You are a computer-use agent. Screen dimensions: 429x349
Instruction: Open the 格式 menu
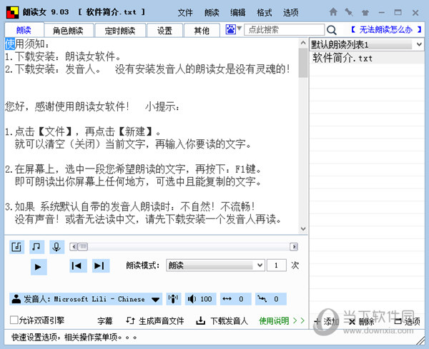pyautogui.click(x=265, y=13)
